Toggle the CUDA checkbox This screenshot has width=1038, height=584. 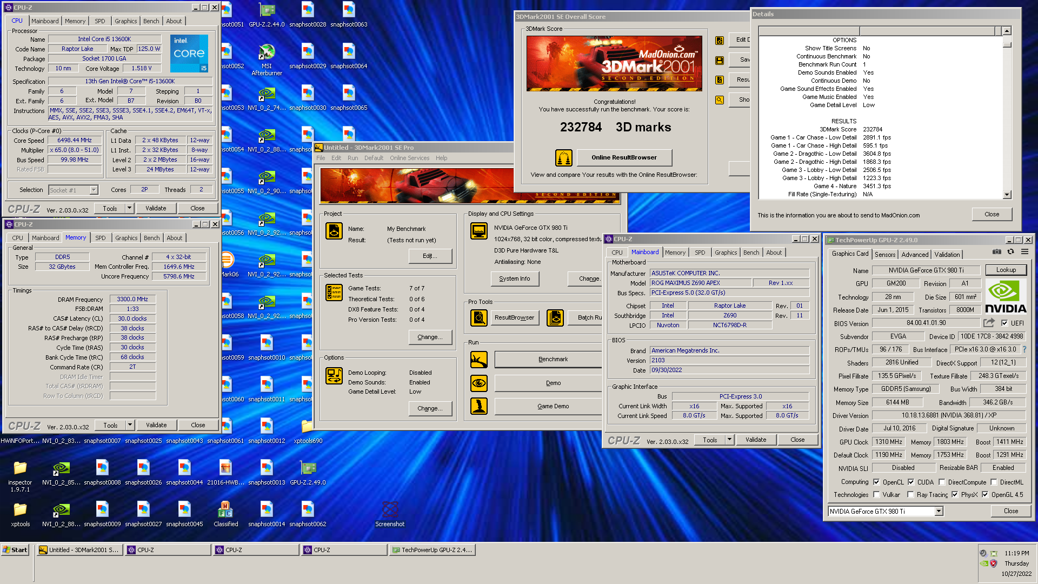[911, 482]
